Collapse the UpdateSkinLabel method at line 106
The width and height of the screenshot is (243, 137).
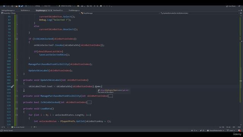coord(17,80)
